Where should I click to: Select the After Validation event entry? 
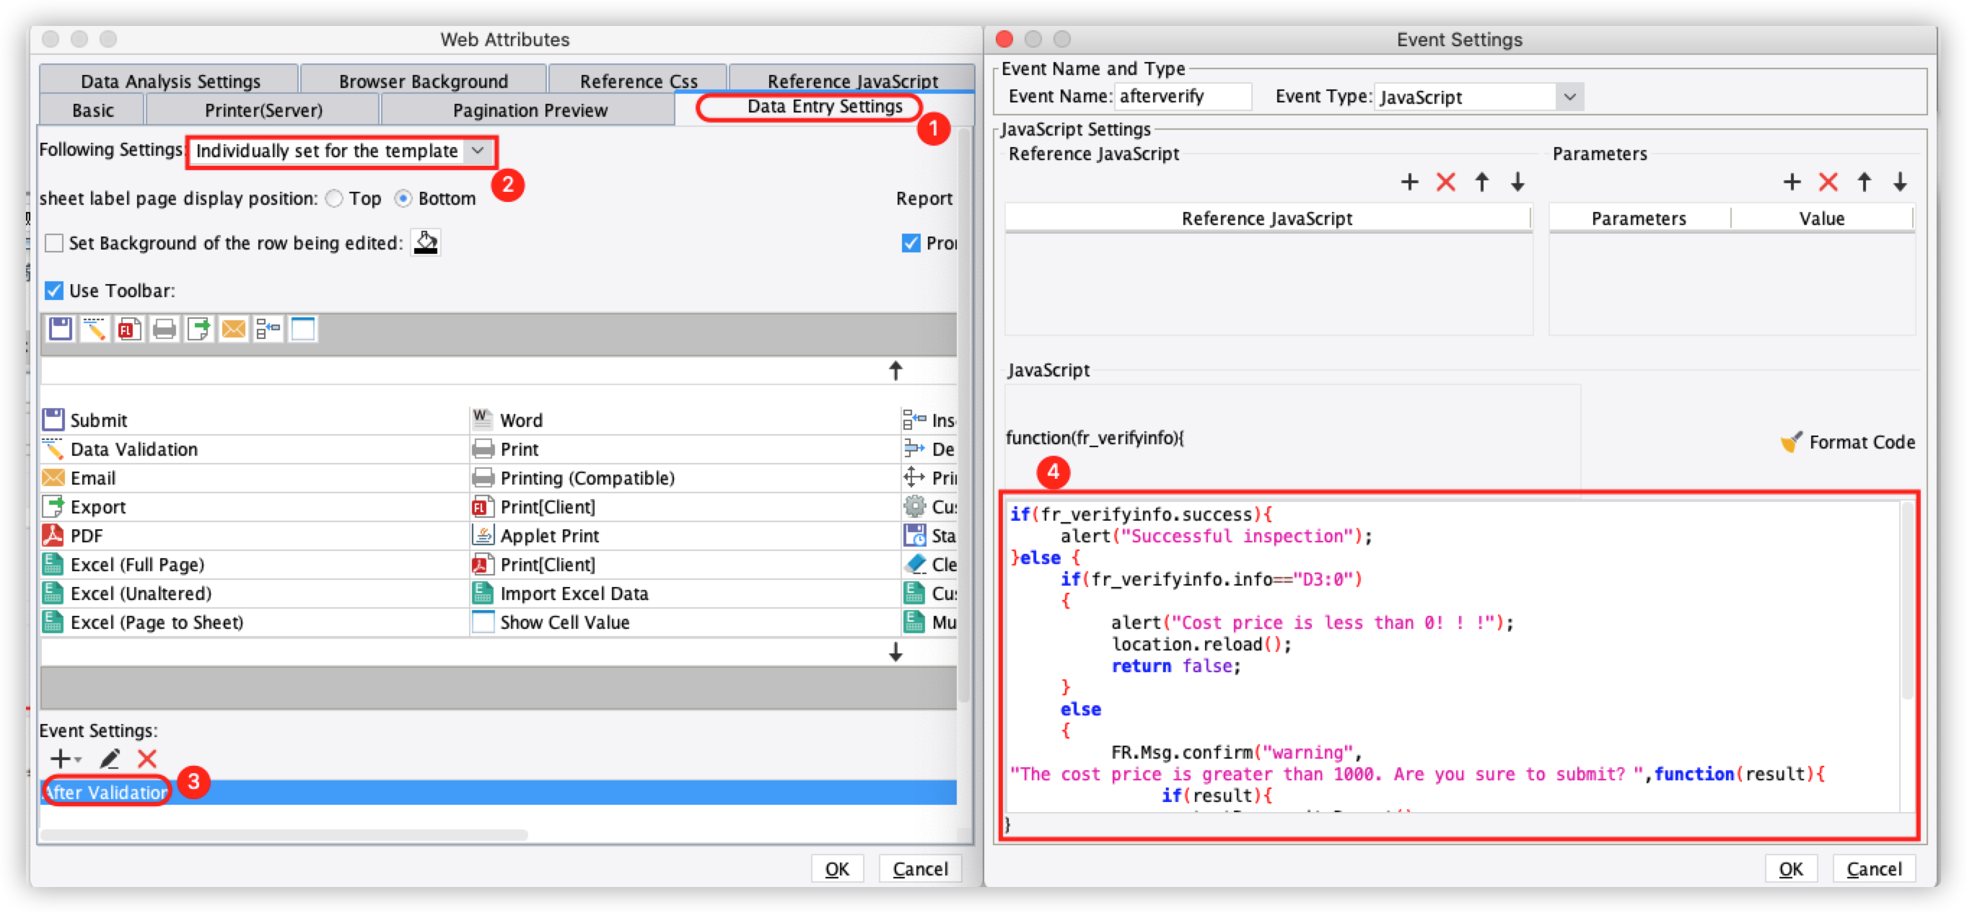point(107,792)
